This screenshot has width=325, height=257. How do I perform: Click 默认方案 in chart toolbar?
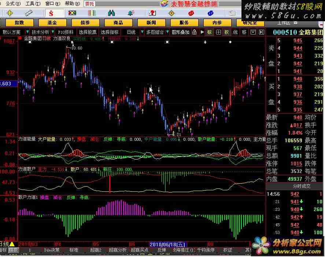tap(12, 32)
